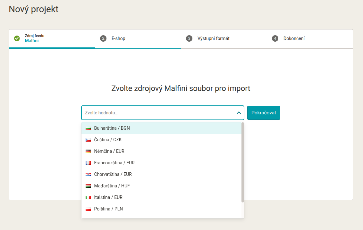Image resolution: width=363 pixels, height=230 pixels.
Task: Click the step 4 number badge
Action: pos(275,38)
